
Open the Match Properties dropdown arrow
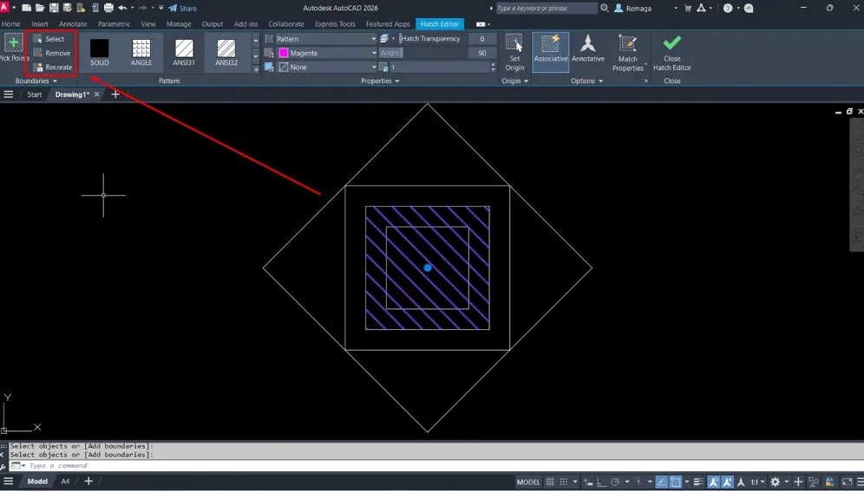coord(645,65)
